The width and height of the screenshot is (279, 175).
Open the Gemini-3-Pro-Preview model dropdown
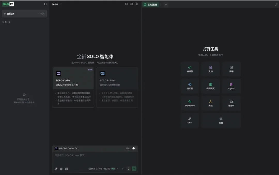103,169
